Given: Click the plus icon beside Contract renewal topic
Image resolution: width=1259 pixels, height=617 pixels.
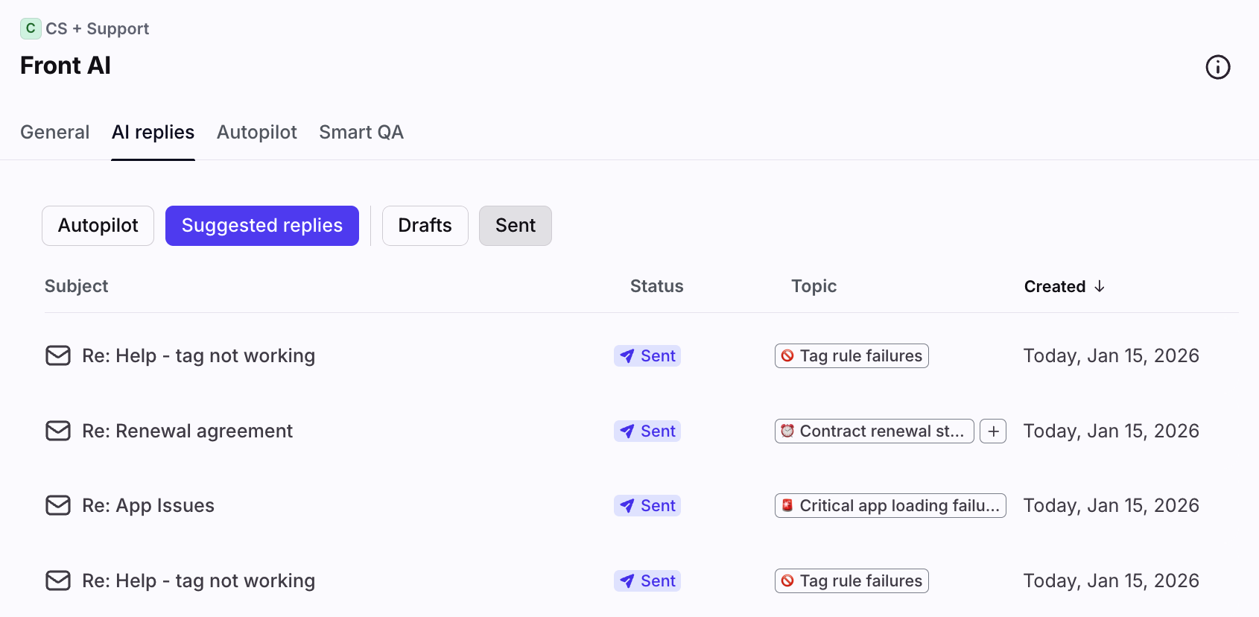Looking at the screenshot, I should [992, 431].
